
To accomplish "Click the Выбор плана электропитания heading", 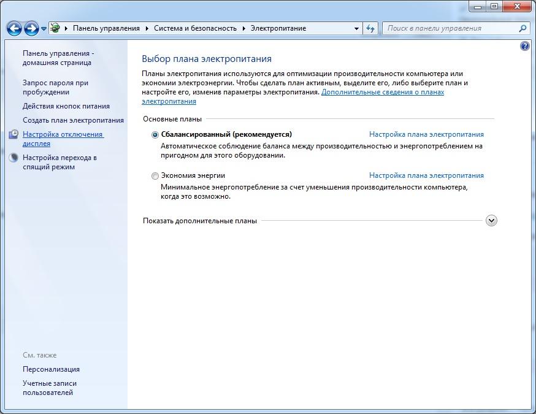I will 207,59.
